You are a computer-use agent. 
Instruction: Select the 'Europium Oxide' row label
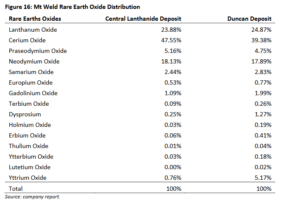[31, 82]
